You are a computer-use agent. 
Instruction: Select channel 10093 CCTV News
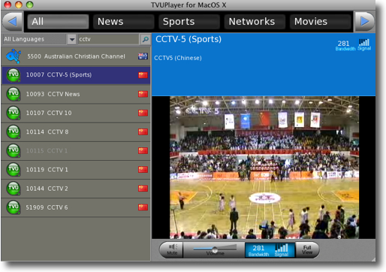[x=76, y=94]
